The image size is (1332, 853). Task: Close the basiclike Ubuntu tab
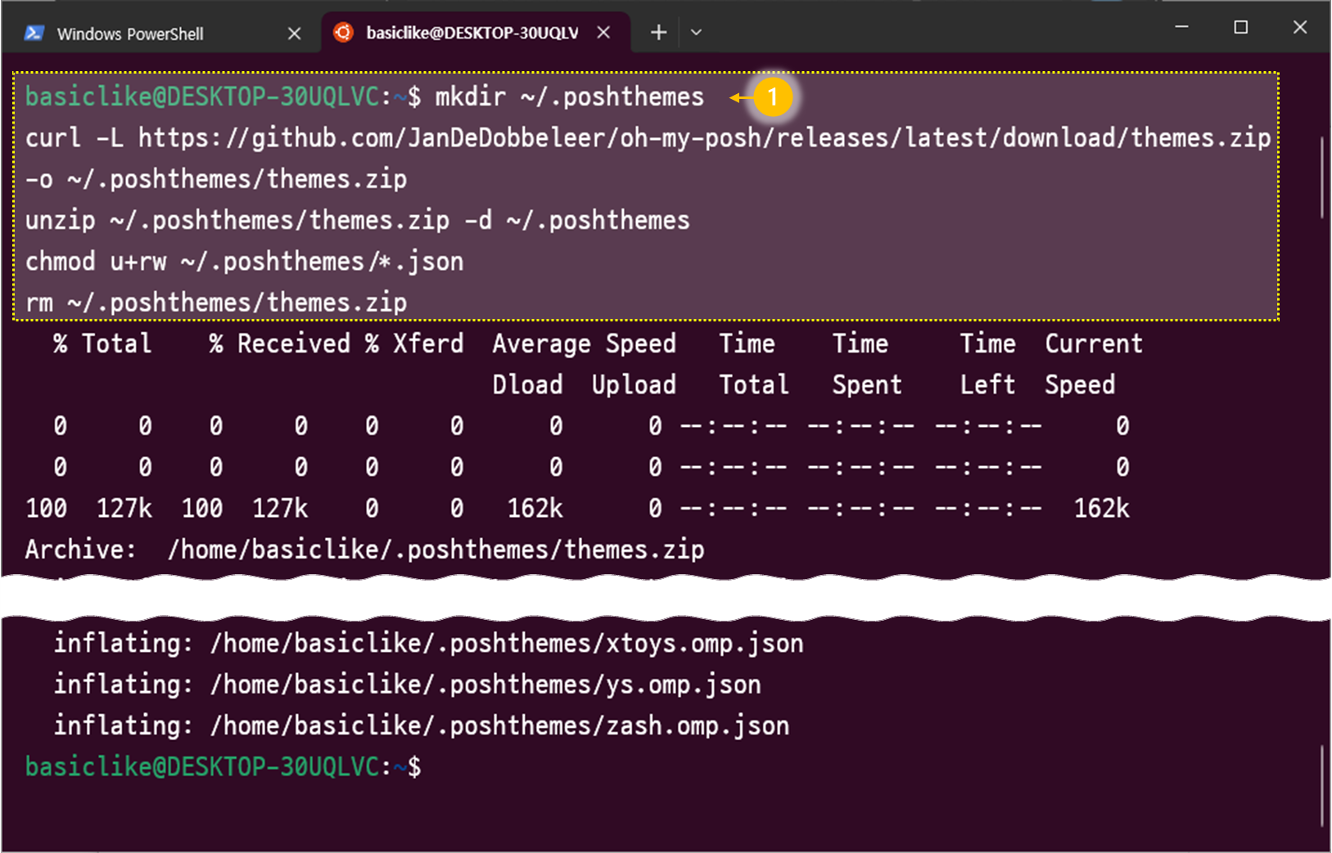coord(603,33)
